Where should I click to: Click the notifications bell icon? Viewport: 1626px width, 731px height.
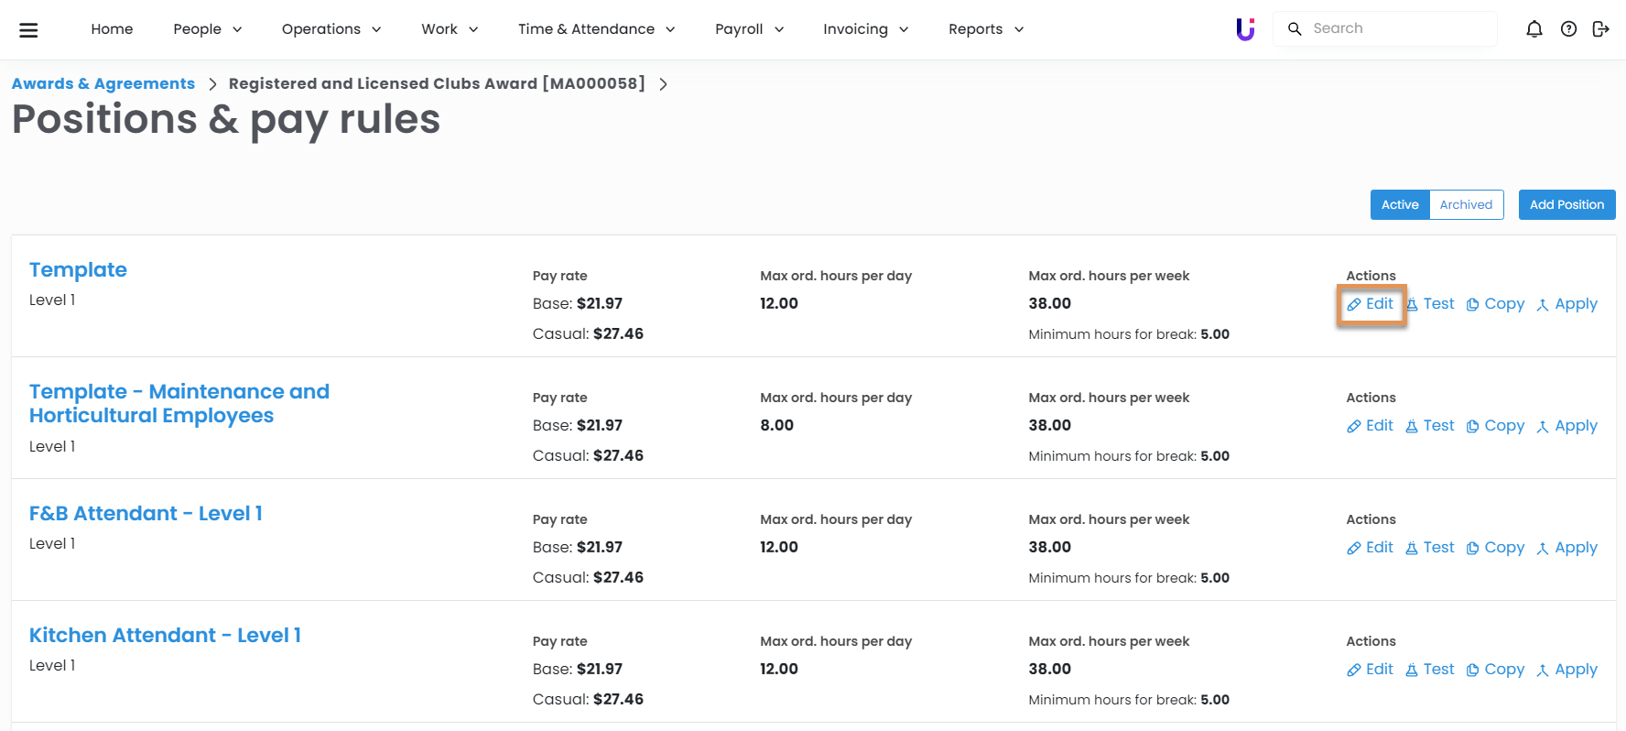pos(1534,29)
